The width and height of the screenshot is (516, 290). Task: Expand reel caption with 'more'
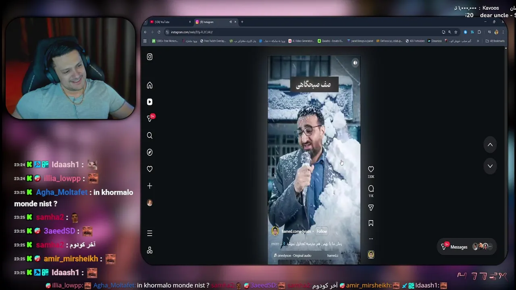coord(275,244)
